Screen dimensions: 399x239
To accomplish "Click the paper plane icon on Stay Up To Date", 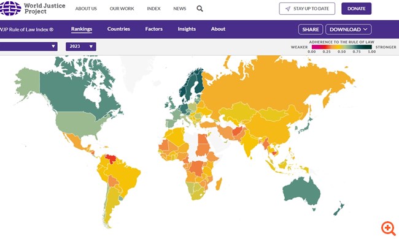I will [x=288, y=9].
